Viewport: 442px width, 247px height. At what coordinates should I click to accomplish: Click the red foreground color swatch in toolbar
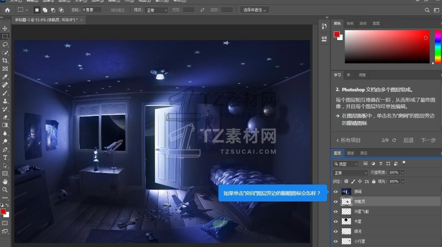coord(3,212)
